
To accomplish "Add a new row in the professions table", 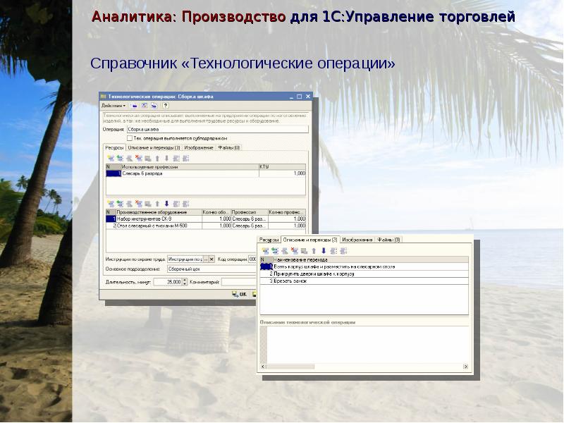I will click(x=111, y=159).
